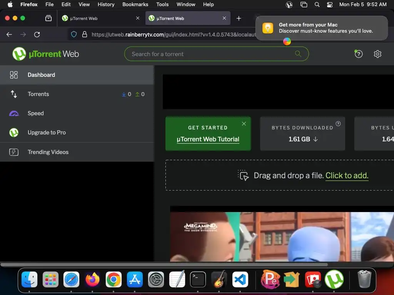
Task: Open Launchpad from the Dock
Action: point(50,279)
